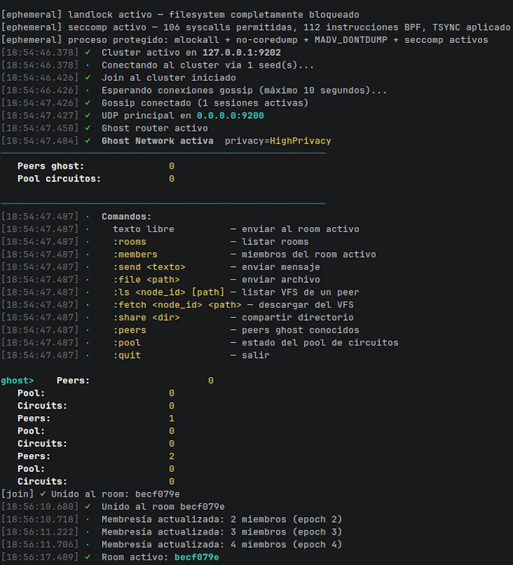The image size is (513, 565).
Task: Click the 'Comandos:' heading
Action: [x=126, y=217]
